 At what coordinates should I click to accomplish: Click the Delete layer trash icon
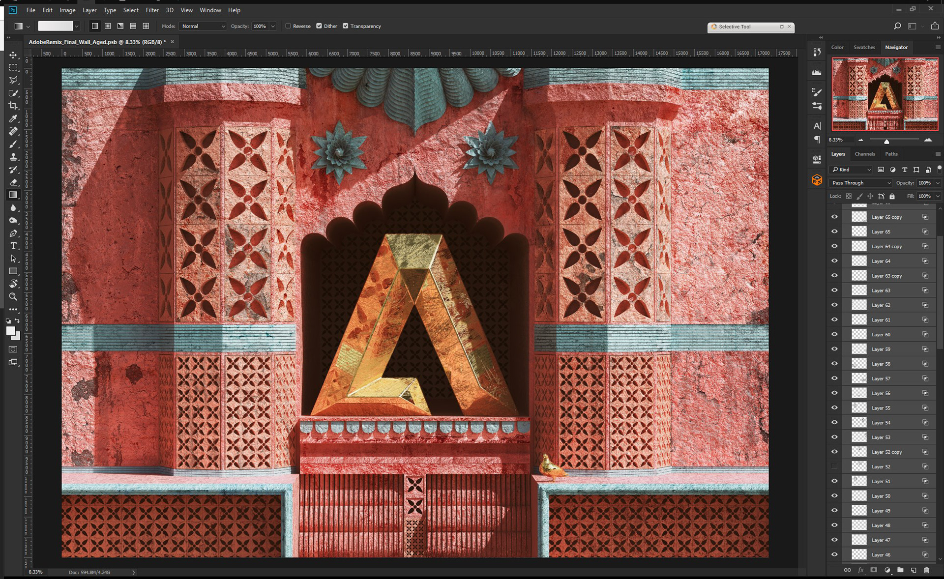(x=927, y=570)
